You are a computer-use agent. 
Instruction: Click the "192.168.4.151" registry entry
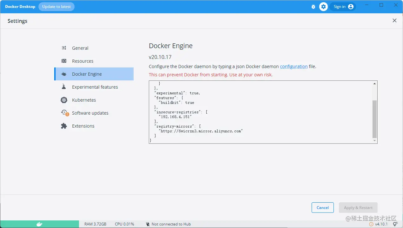(x=175, y=117)
